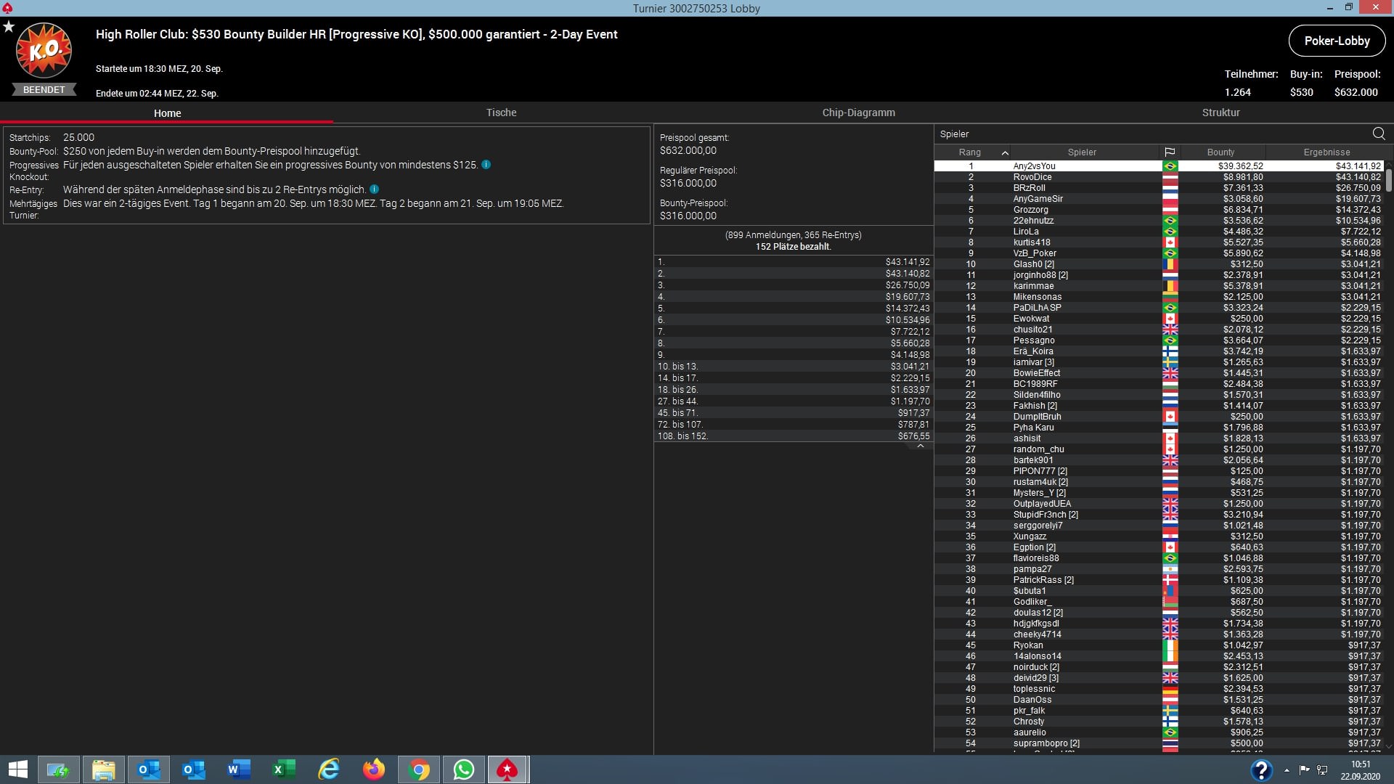
Task: Click the Poker-Lobby button
Action: point(1337,41)
